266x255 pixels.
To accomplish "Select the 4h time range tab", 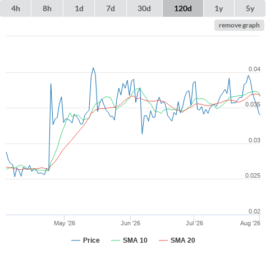I will point(16,8).
